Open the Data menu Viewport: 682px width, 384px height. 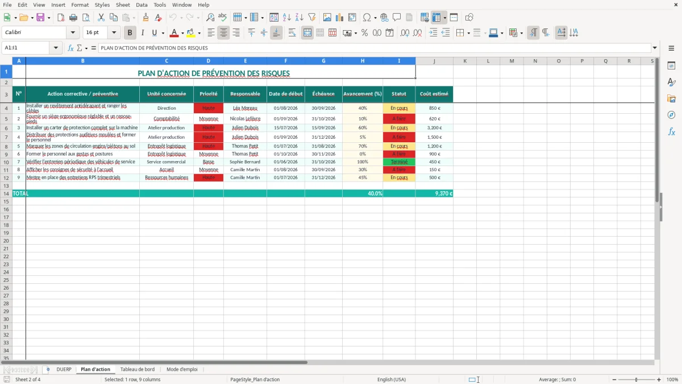pyautogui.click(x=142, y=5)
